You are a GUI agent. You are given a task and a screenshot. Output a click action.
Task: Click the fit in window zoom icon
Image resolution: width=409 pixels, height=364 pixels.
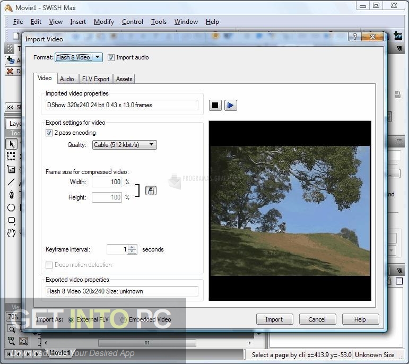coord(23,341)
